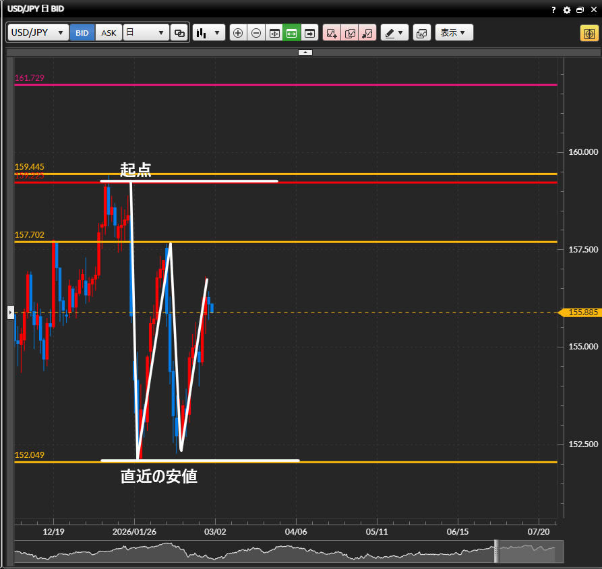Click the reset chart view icon
Screen dimensions: 602x569
pos(274,32)
